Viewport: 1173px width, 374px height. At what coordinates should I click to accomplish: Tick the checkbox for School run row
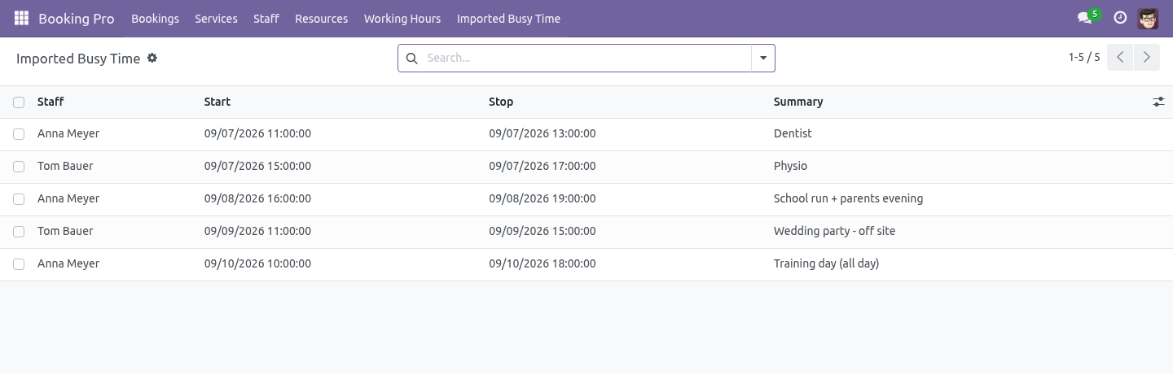coord(19,199)
